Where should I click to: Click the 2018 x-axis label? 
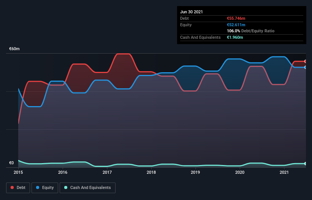tap(151, 172)
